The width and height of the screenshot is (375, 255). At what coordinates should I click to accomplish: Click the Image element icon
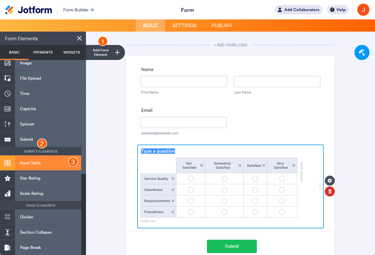7,63
